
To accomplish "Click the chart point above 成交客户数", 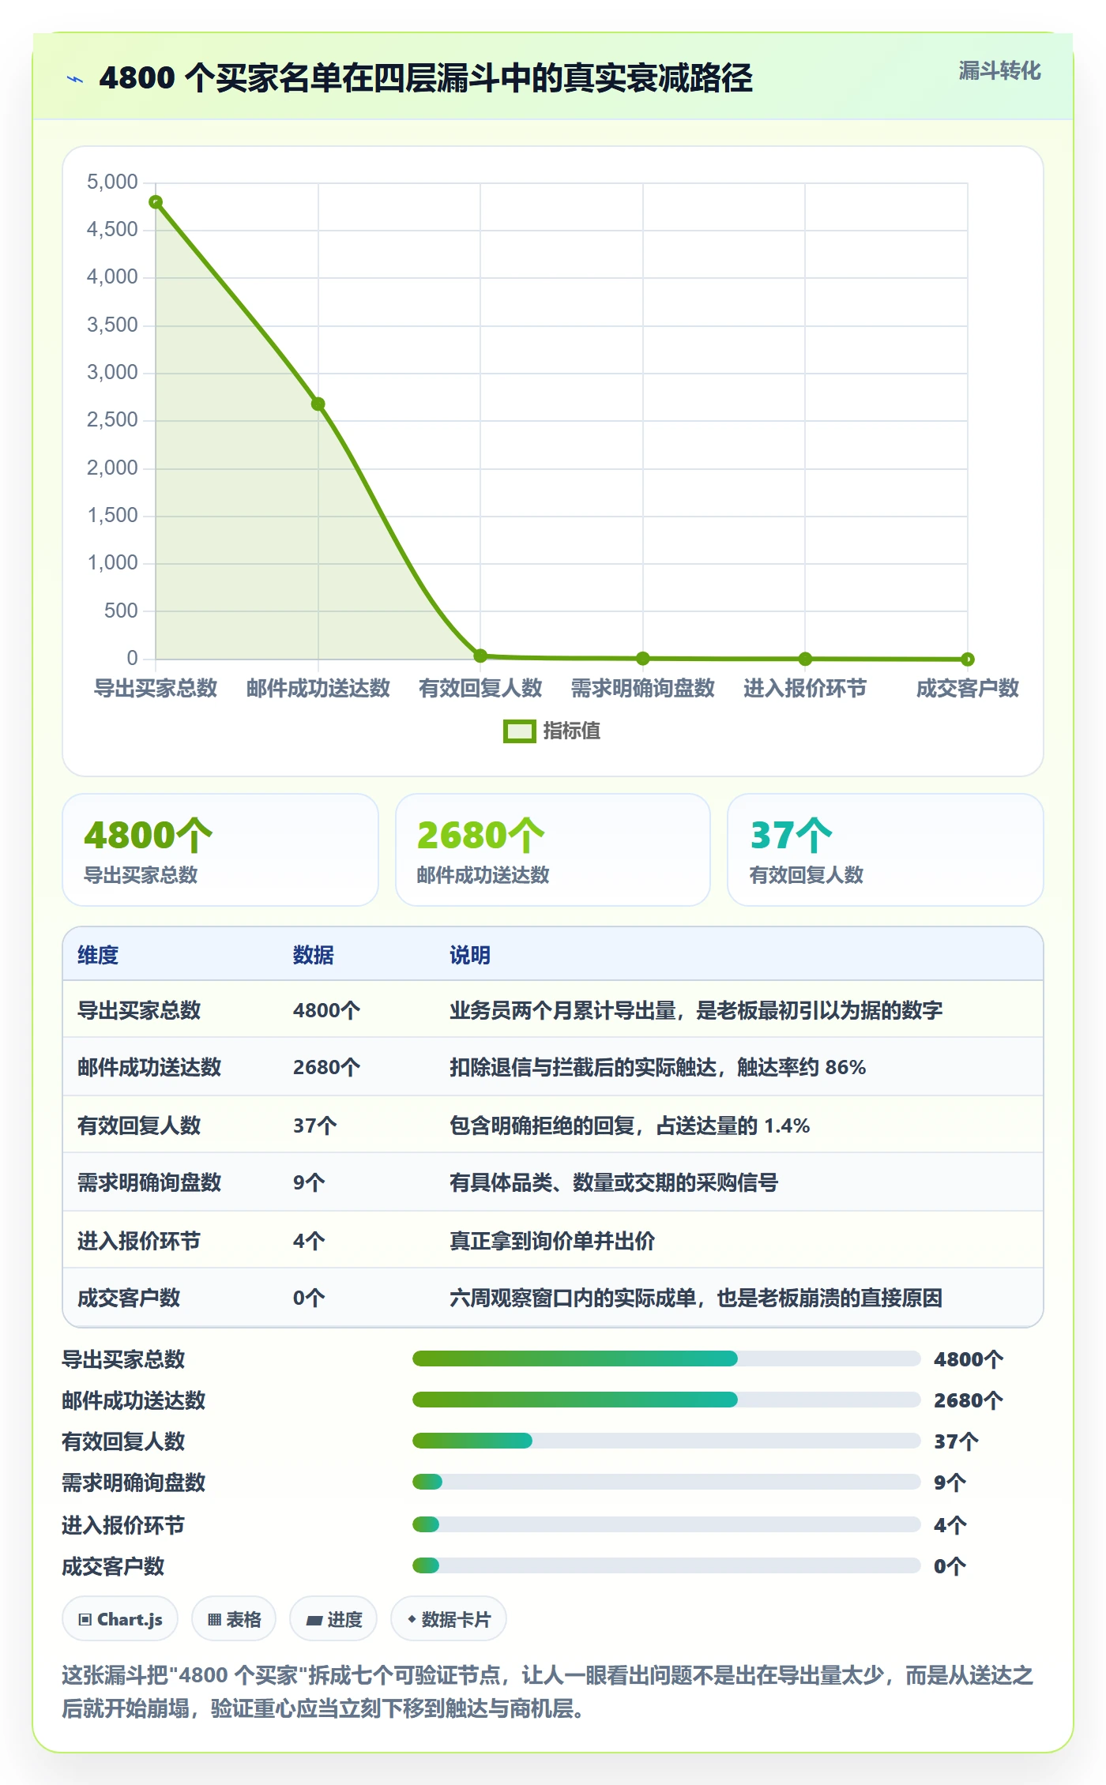I will click(968, 659).
